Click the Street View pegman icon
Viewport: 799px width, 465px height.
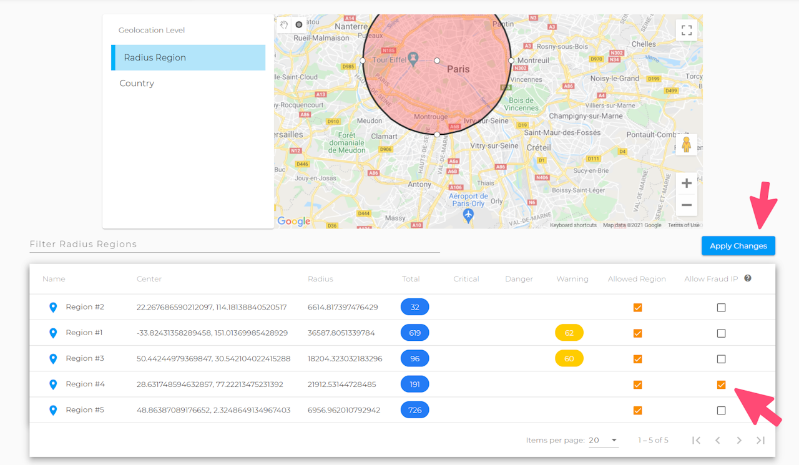pos(686,145)
